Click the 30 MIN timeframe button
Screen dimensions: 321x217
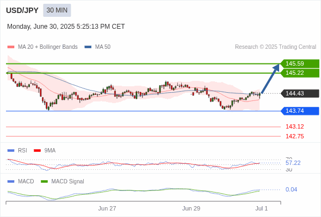pos(57,10)
